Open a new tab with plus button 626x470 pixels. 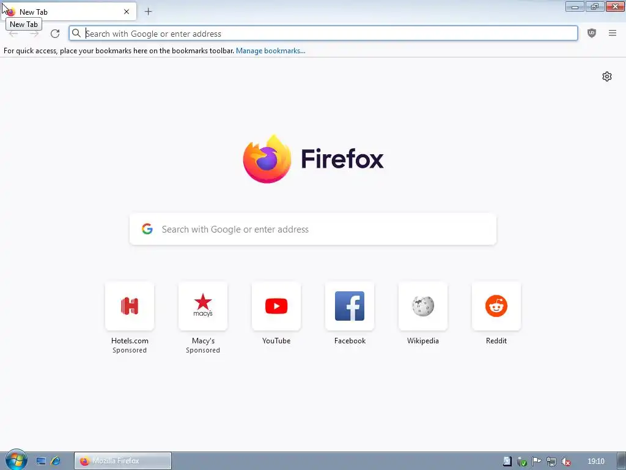point(148,12)
